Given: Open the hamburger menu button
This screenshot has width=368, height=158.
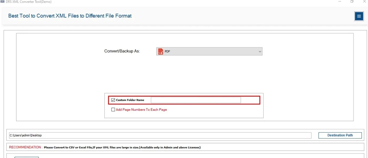Looking at the screenshot, I should (359, 16).
